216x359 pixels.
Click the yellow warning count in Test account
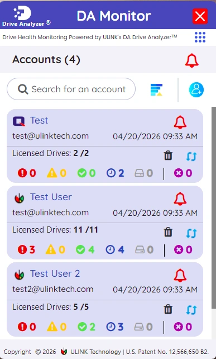click(x=57, y=173)
